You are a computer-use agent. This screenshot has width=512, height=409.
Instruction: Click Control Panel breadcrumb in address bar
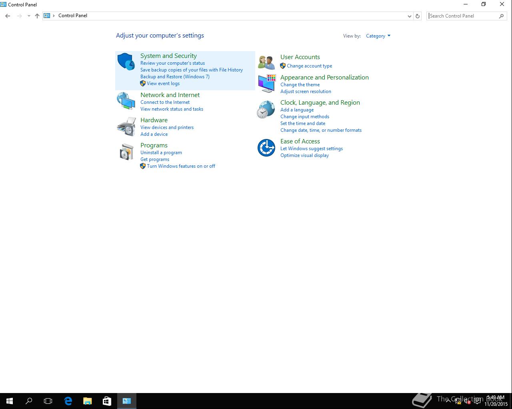tap(73, 16)
